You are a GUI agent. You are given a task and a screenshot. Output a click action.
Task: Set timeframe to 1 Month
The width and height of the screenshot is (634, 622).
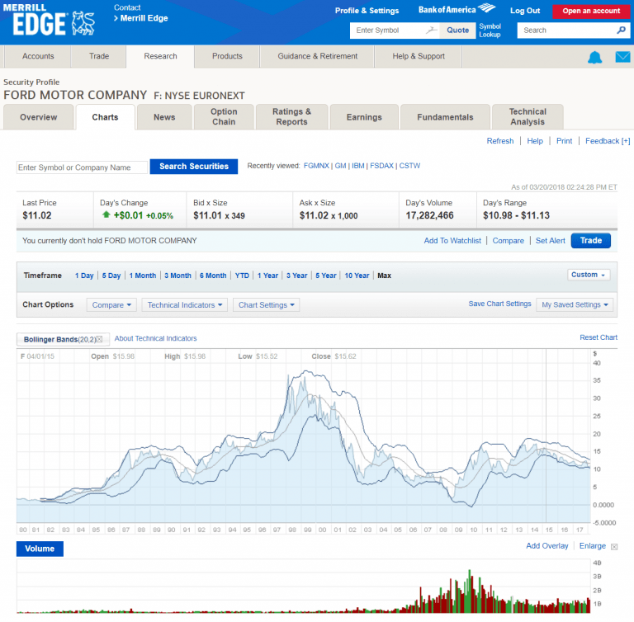143,276
